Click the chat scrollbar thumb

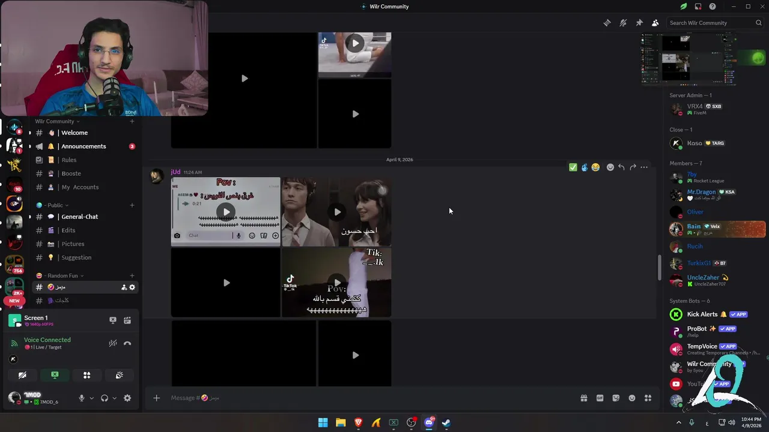coord(659,268)
